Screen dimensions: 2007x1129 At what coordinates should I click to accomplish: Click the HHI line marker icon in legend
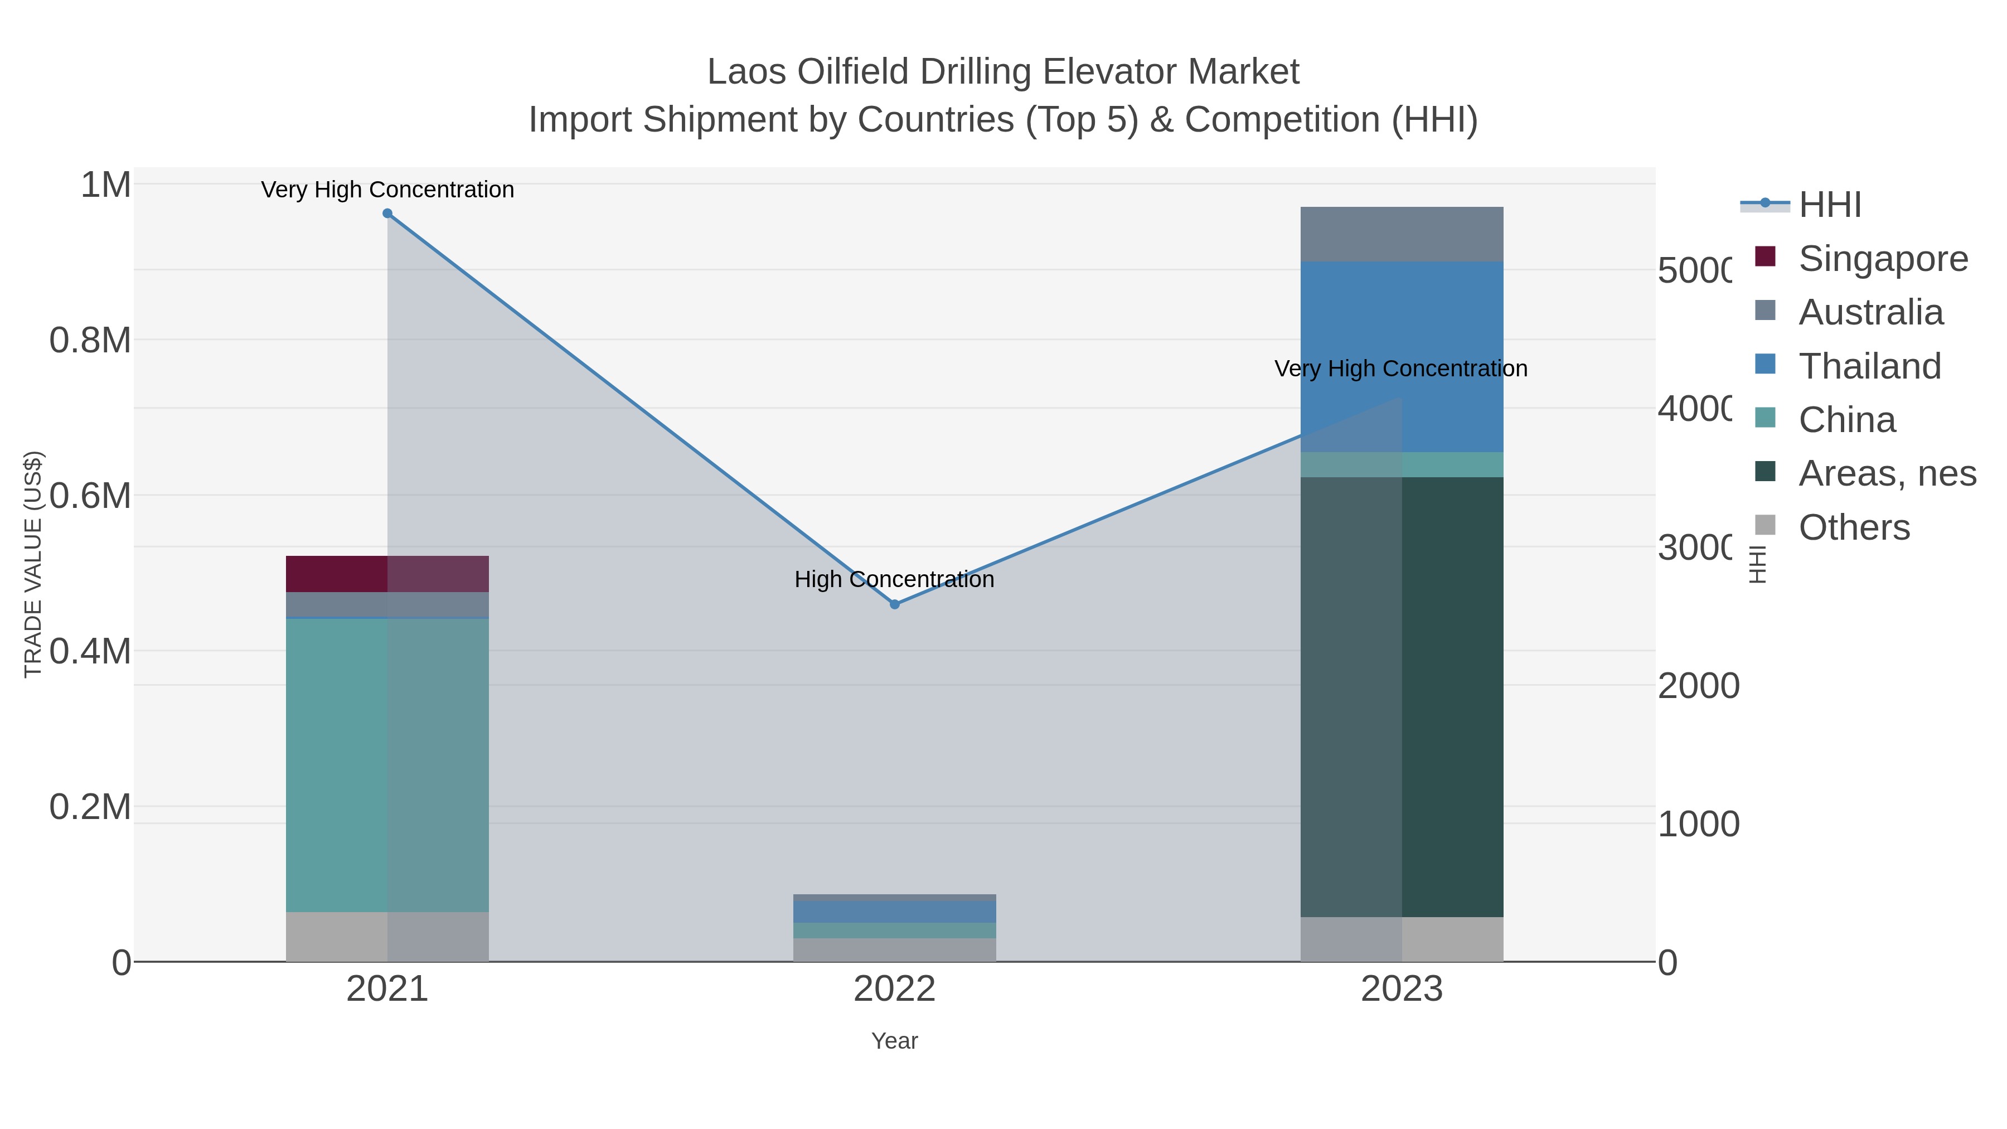click(1764, 204)
